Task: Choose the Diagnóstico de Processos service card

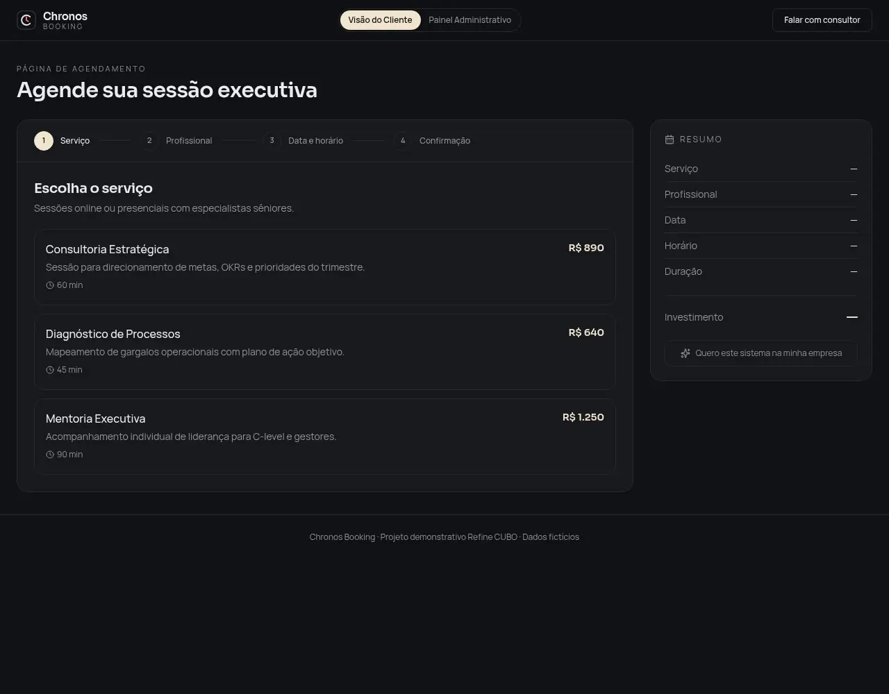Action: tap(325, 352)
